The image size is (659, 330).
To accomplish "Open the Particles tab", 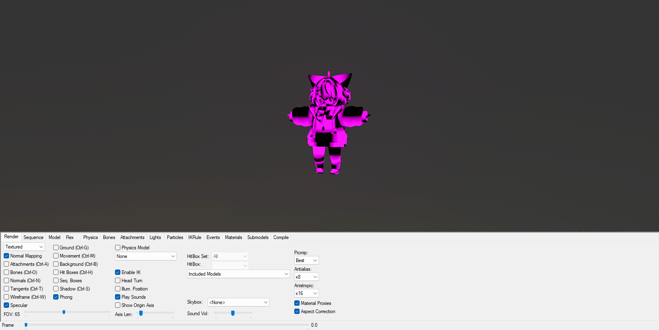I will coord(175,237).
